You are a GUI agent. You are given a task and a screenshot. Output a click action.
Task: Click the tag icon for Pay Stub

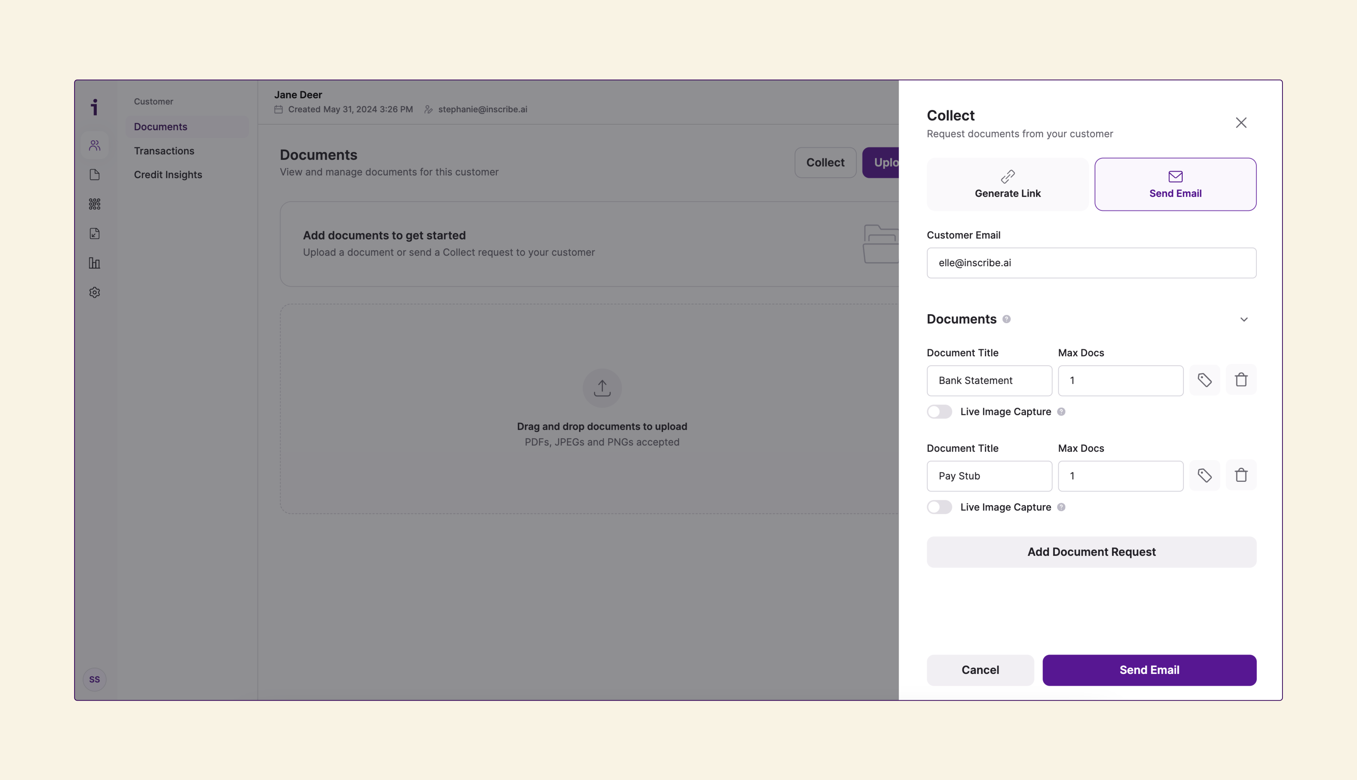[1204, 476]
